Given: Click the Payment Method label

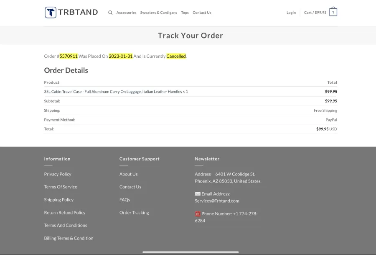Looking at the screenshot, I should point(60,120).
